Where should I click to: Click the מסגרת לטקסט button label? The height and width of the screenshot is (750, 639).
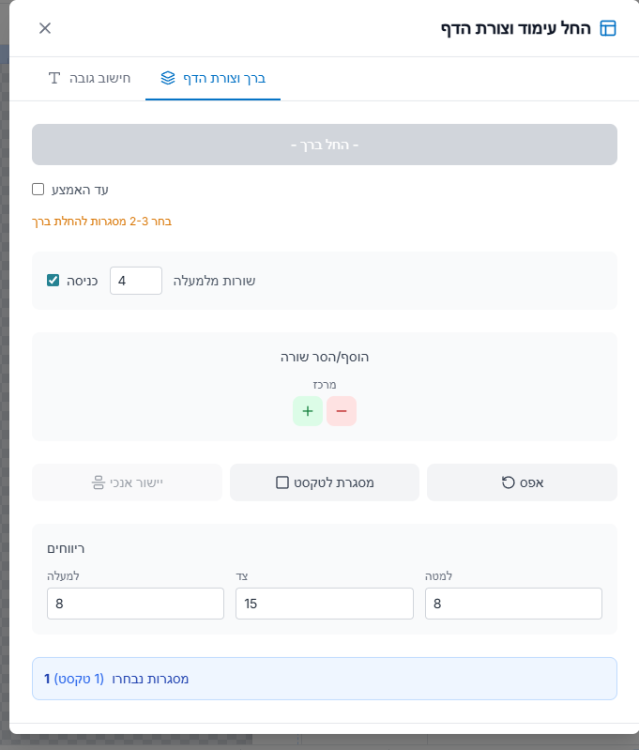pyautogui.click(x=334, y=482)
